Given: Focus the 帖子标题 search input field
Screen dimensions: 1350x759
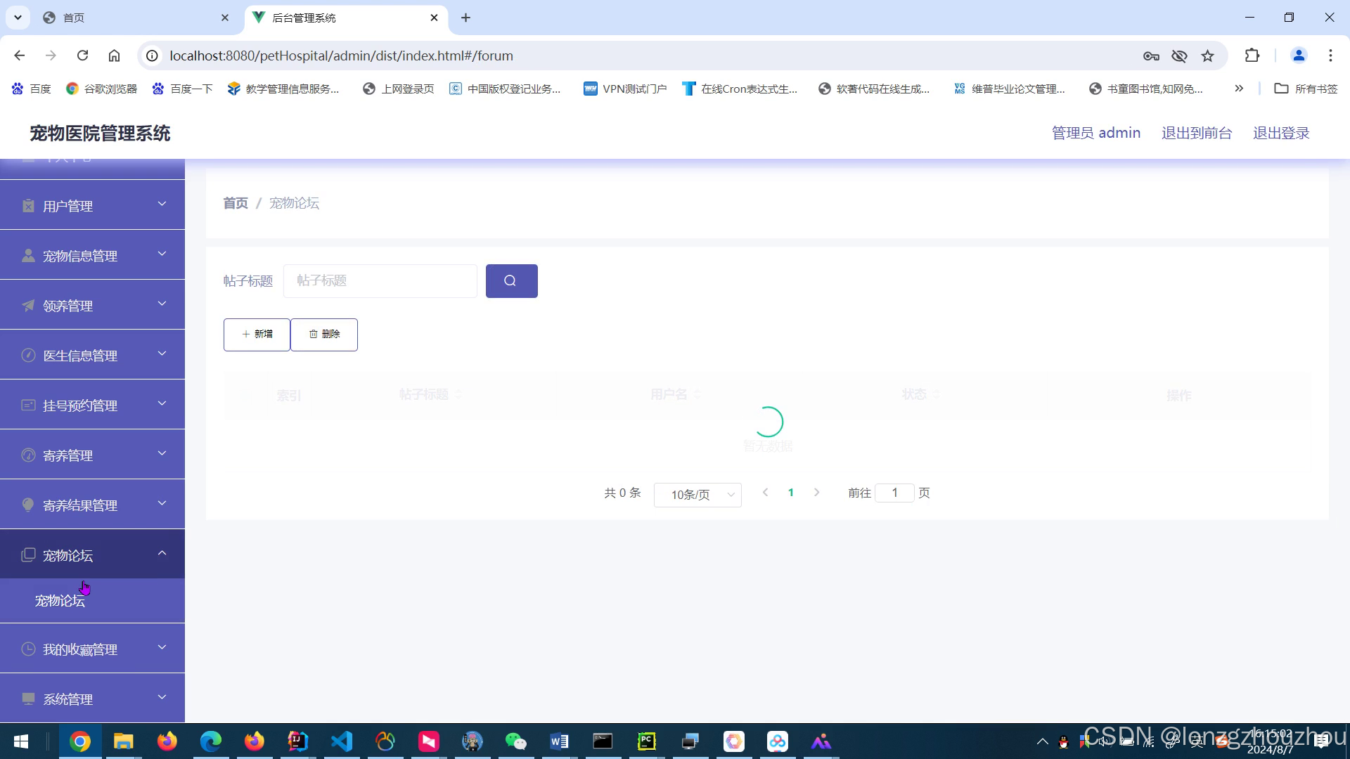Looking at the screenshot, I should coord(380,281).
